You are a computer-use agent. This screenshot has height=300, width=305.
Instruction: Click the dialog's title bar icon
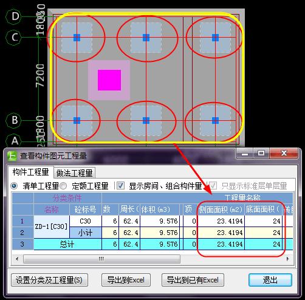[12, 156]
